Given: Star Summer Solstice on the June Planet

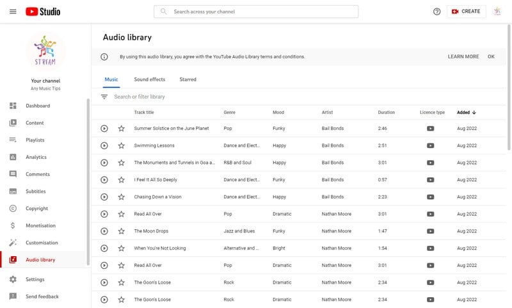Looking at the screenshot, I should click(121, 128).
